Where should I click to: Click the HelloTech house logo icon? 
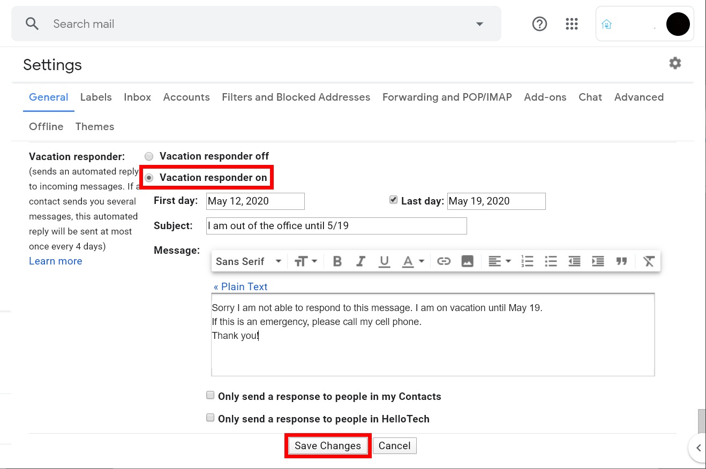pos(606,24)
